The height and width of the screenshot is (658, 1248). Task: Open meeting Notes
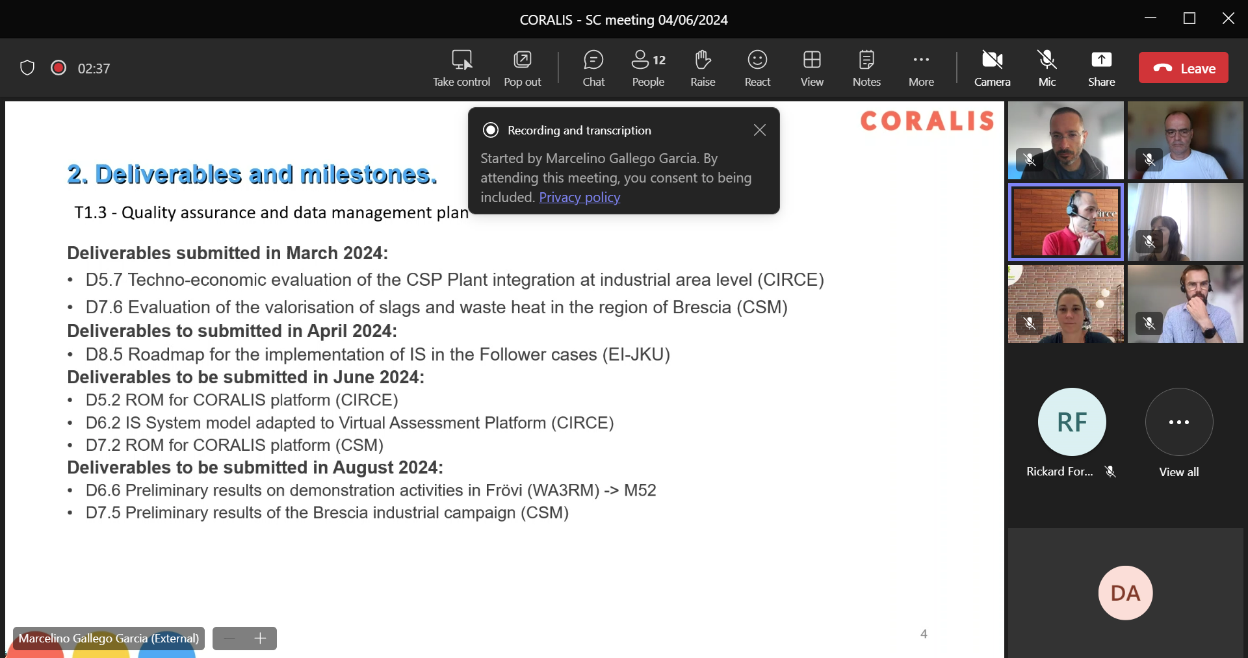point(866,68)
